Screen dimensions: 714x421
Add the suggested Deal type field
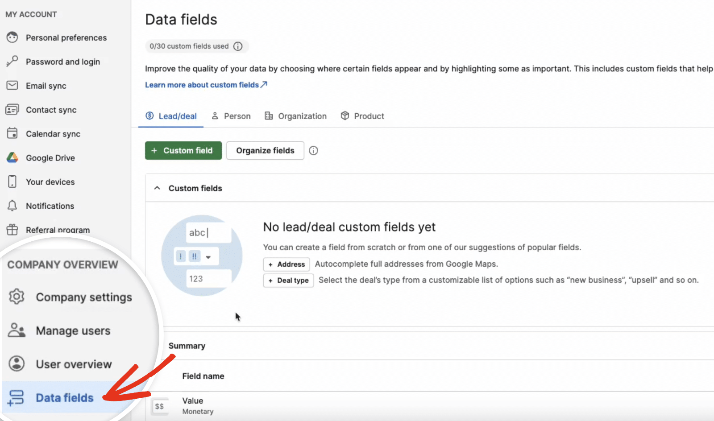click(288, 281)
